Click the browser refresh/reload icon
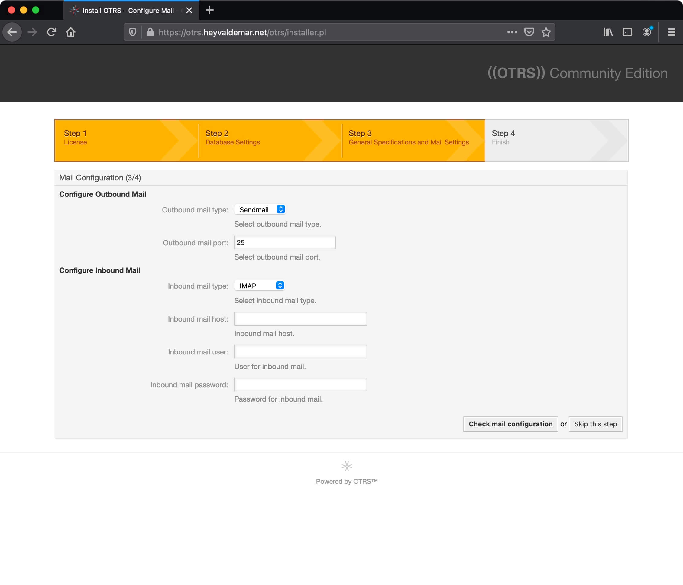 [x=51, y=32]
